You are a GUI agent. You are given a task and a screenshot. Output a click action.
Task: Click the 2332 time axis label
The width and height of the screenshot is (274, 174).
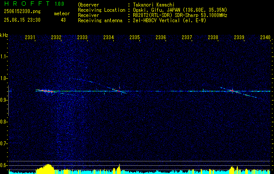tap(56, 37)
